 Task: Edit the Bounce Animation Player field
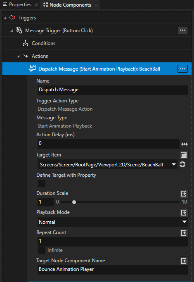(x=113, y=270)
